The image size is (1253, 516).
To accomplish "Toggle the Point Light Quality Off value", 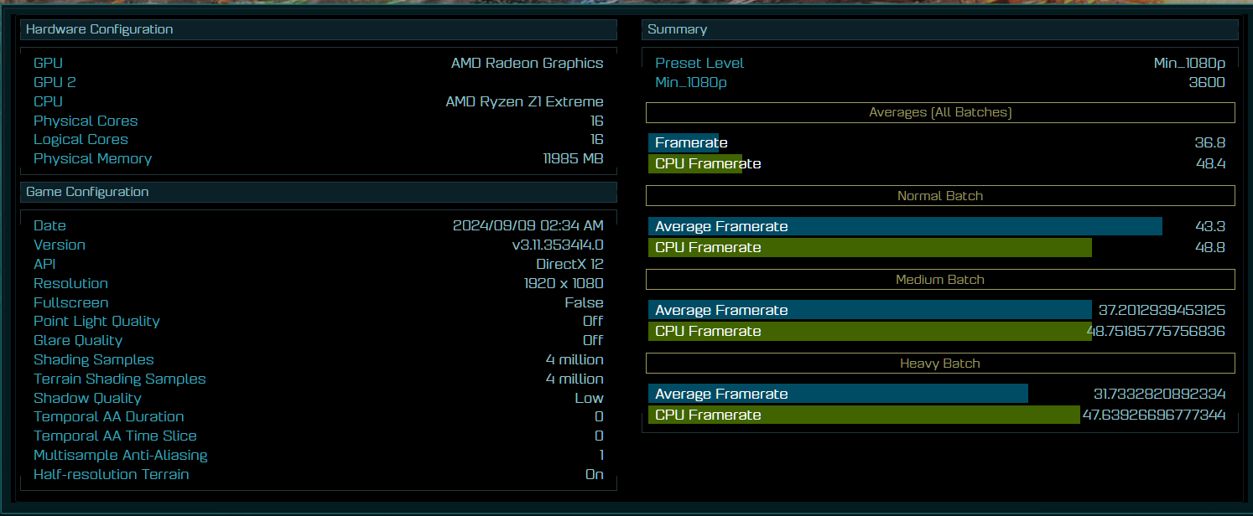I will click(x=593, y=322).
